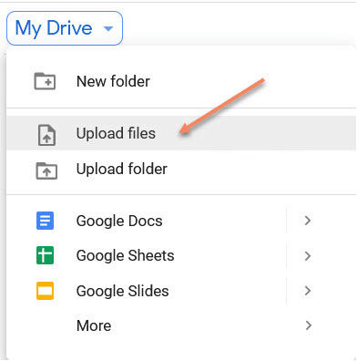Click the blue Google Docs icon
Screen dimensions: 357x361
pyautogui.click(x=45, y=221)
